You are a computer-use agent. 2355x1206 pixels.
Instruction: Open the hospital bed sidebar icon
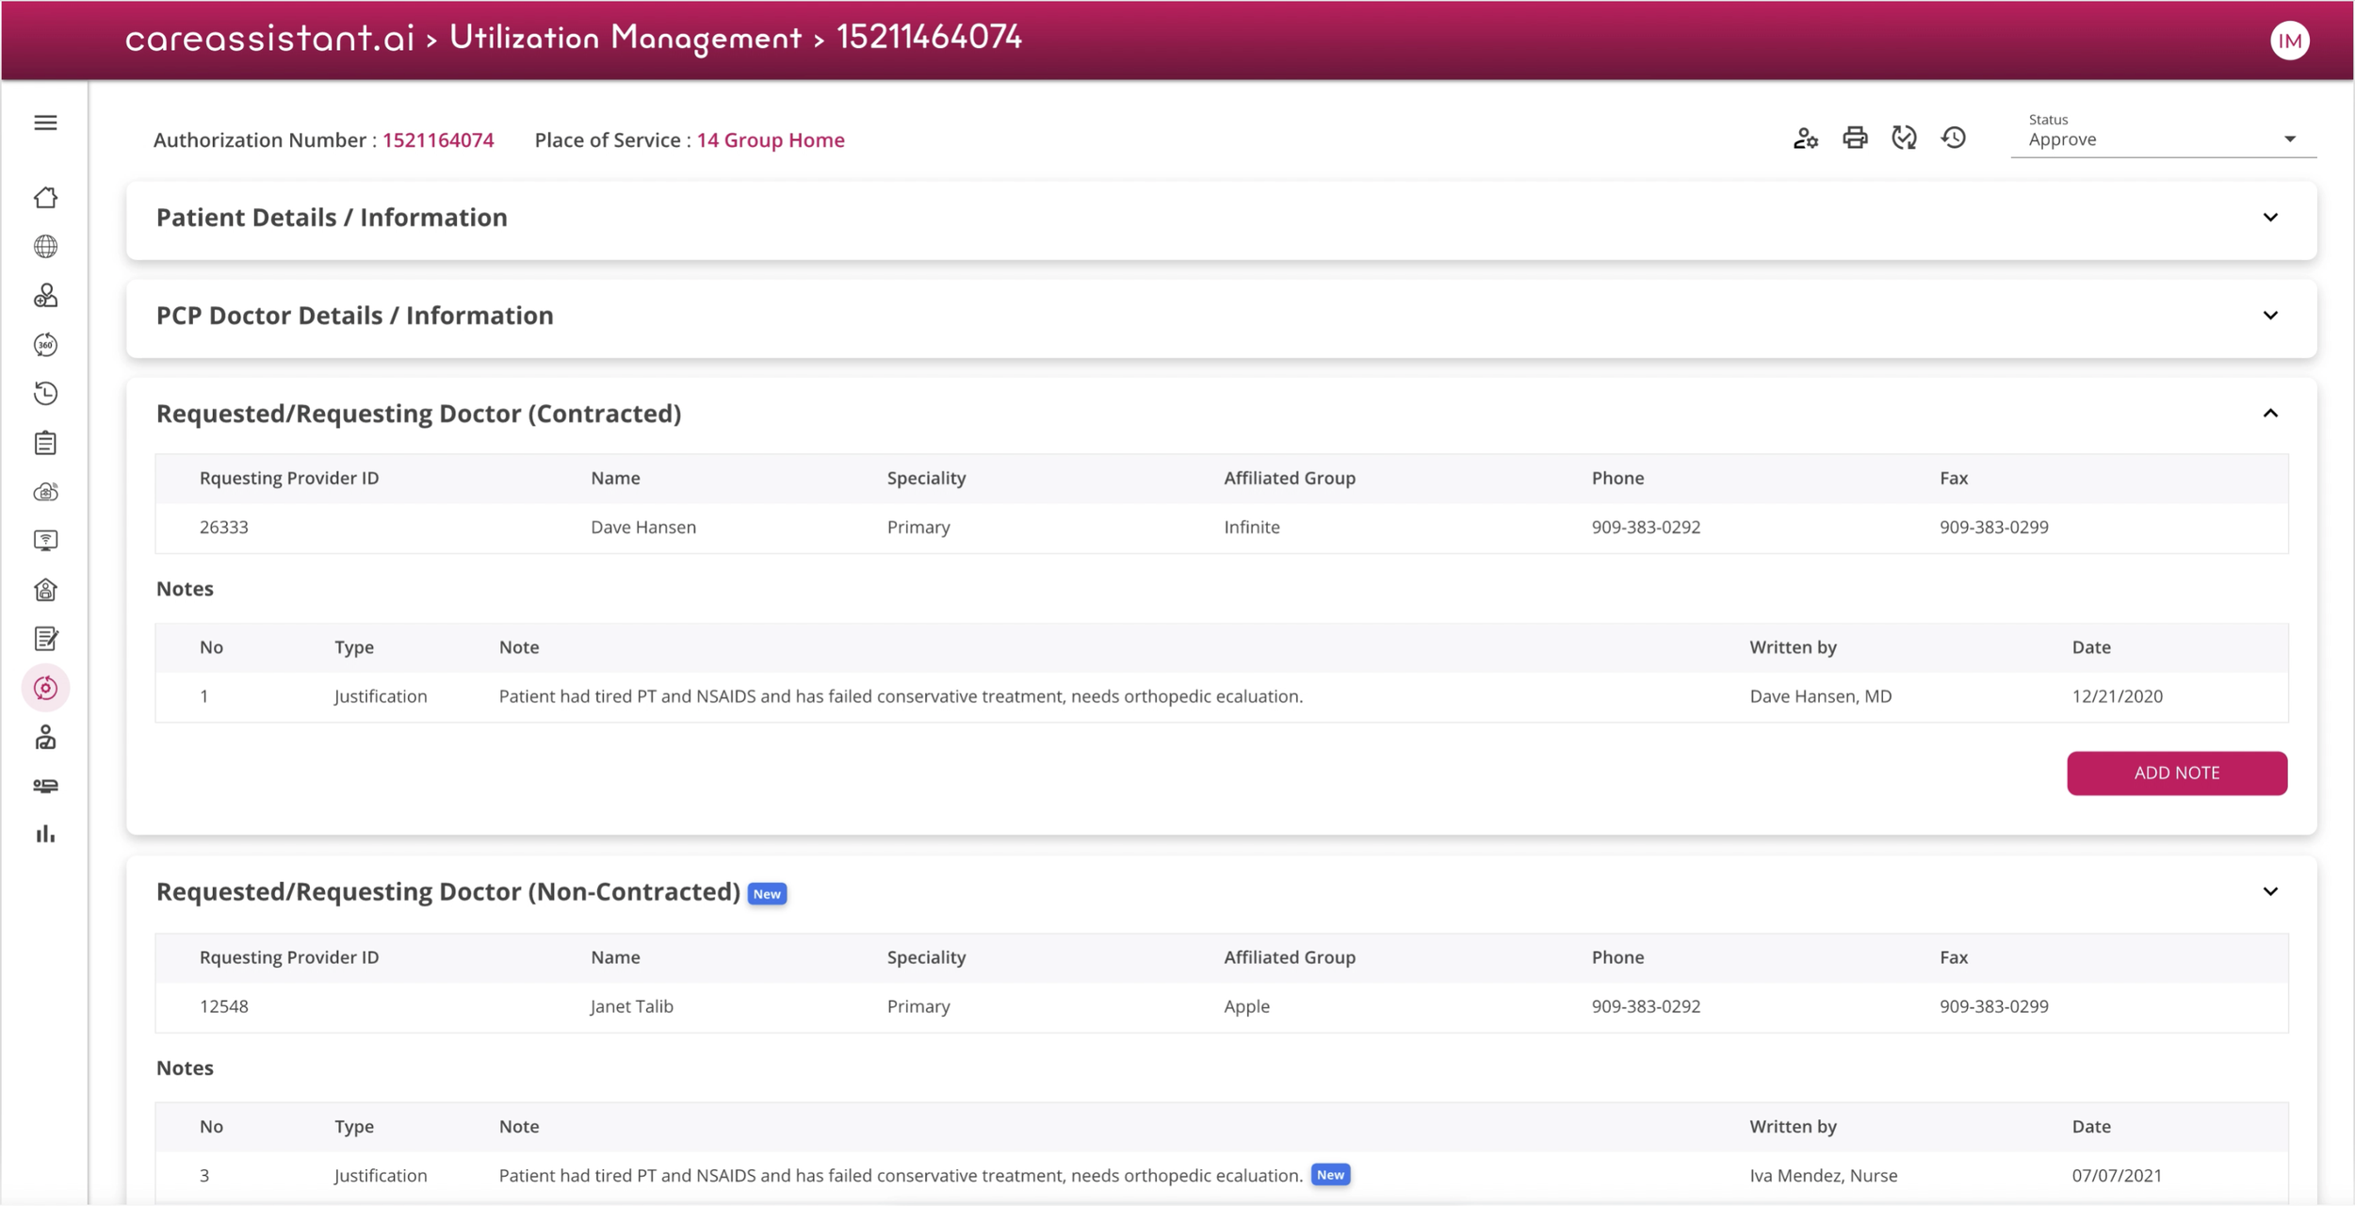coord(45,786)
